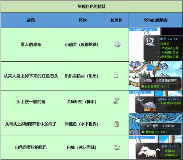Click the 白狼 (Lv.81) tooltip title
Screen dimensions: 183x160
pos(170,146)
